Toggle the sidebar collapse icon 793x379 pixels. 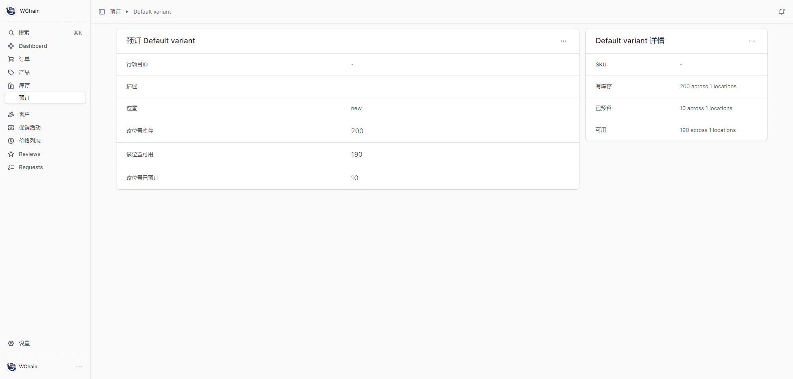(x=102, y=12)
